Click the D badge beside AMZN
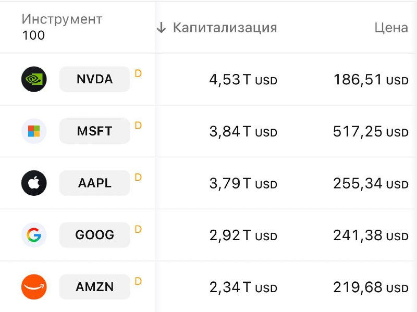Viewport: 417px width, 312px height. pyautogui.click(x=138, y=282)
